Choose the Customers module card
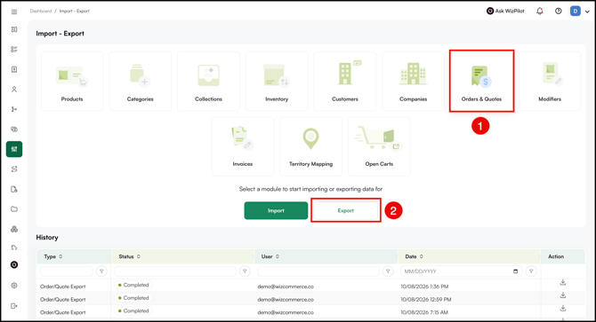Viewport: 596px width, 322px height. 345,82
